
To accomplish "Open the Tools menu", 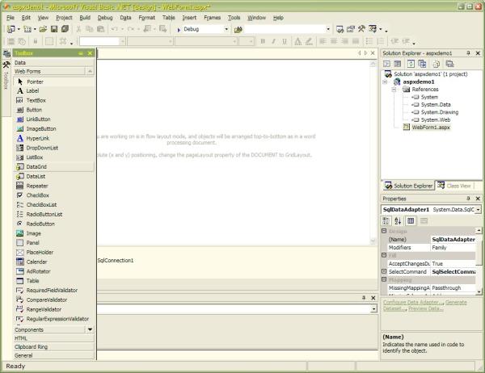I will 234,18.
